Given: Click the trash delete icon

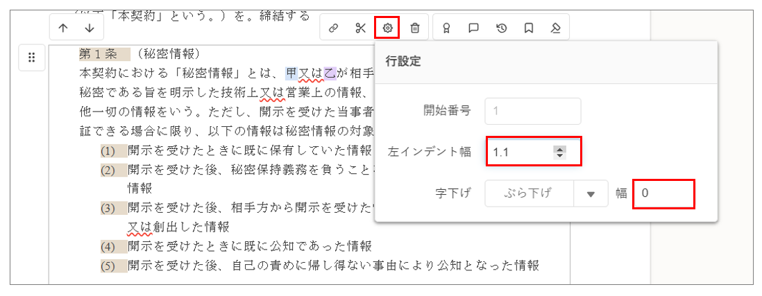Looking at the screenshot, I should tap(414, 28).
